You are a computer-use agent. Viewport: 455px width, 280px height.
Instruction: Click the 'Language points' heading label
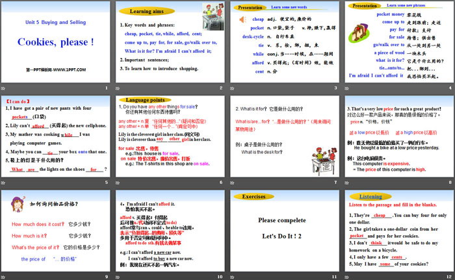point(145,100)
